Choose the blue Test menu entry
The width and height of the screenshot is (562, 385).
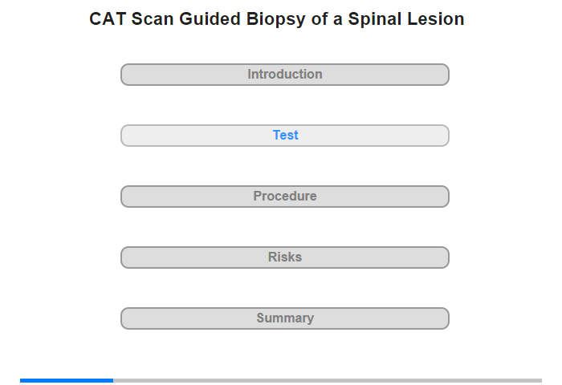(x=284, y=136)
